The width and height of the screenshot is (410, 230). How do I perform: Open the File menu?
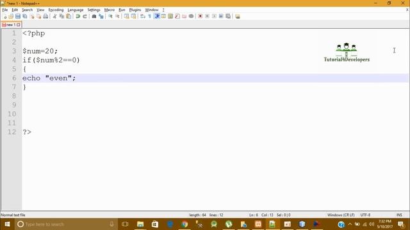[5, 10]
